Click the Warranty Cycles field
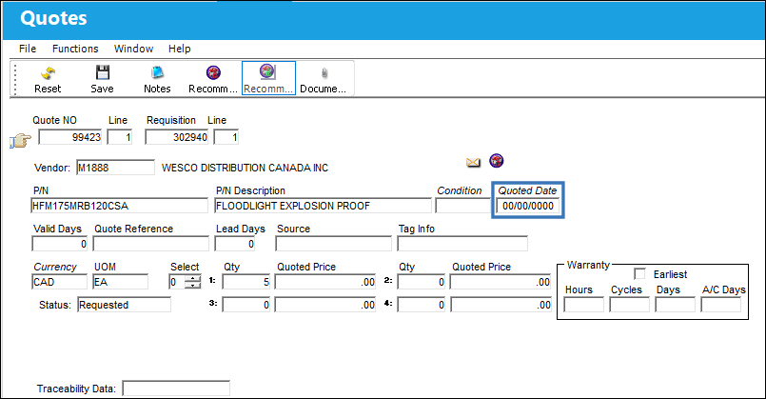 tap(630, 305)
